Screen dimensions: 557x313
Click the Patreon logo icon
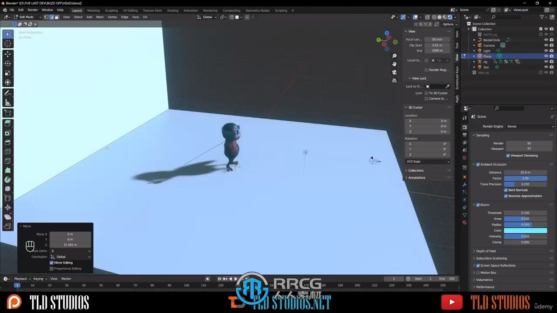click(14, 302)
